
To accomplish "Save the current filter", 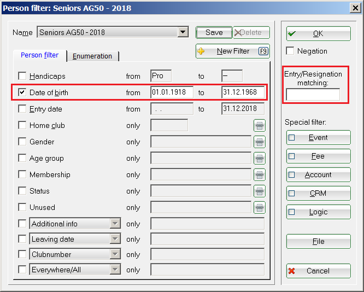I will click(x=214, y=33).
